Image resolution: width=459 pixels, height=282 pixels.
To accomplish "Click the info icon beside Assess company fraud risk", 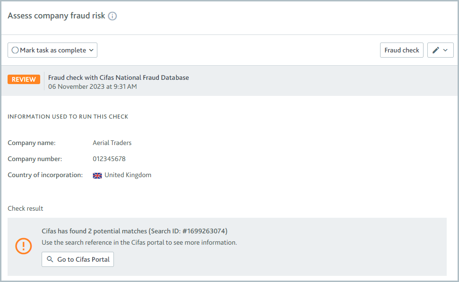I will tap(113, 16).
